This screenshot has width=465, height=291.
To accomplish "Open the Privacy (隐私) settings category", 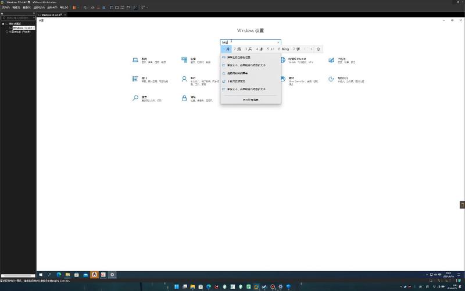I will click(197, 98).
